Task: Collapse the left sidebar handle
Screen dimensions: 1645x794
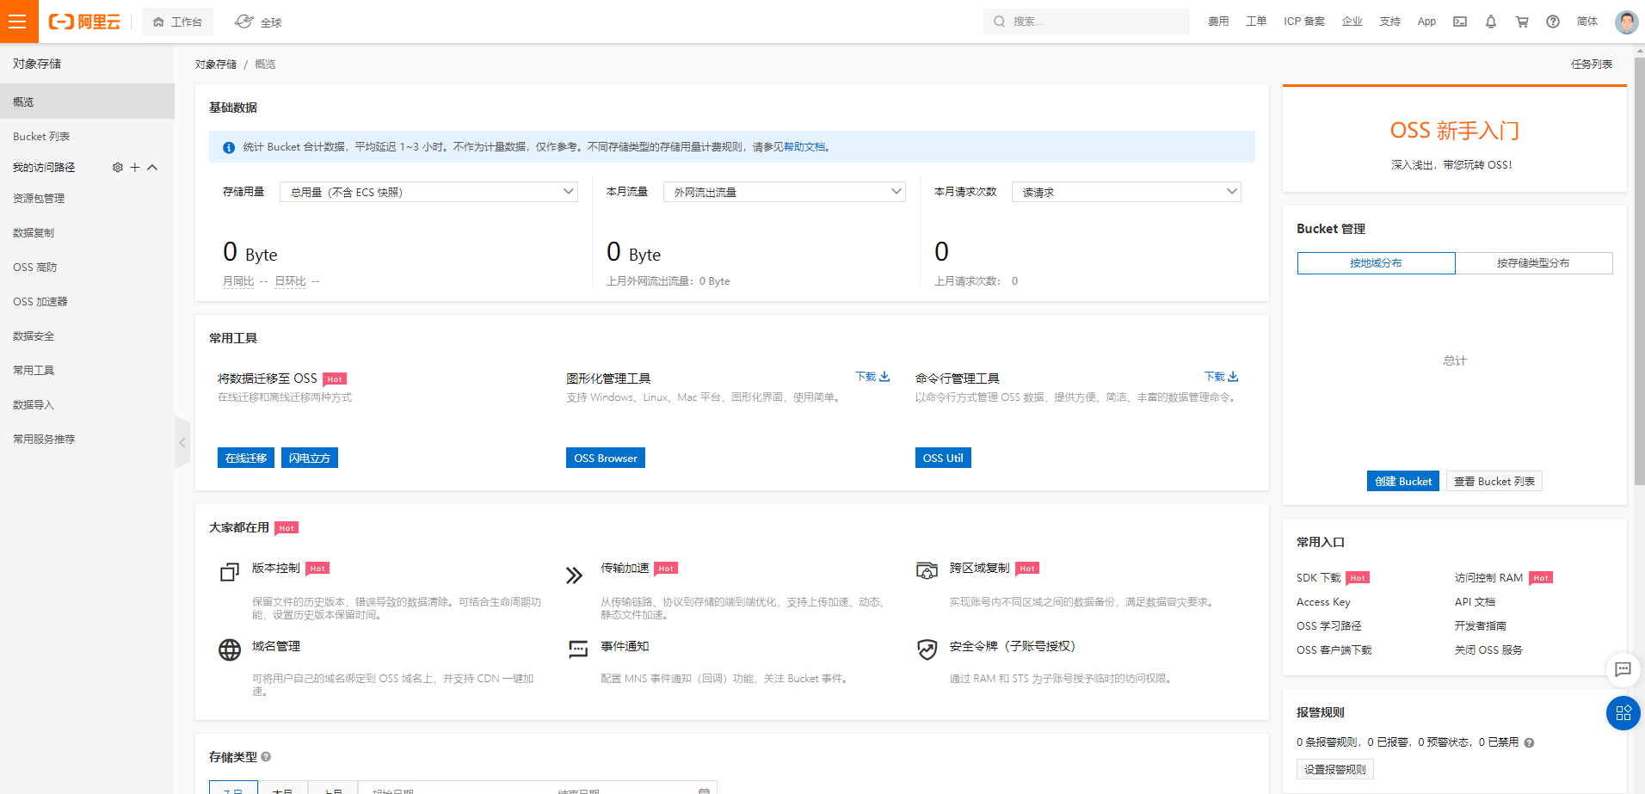Action: (182, 442)
